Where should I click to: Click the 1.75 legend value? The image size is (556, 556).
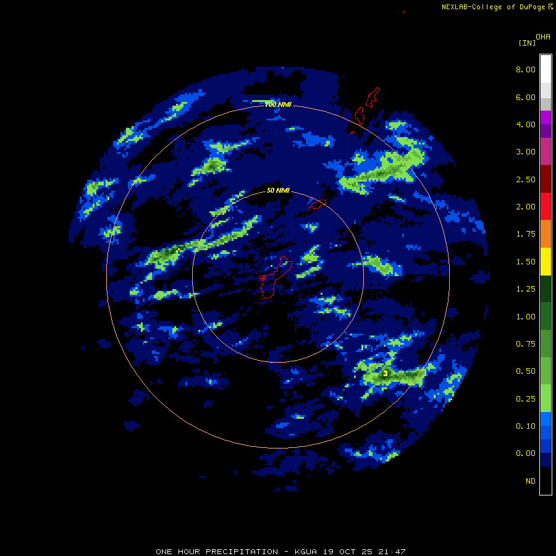[526, 234]
